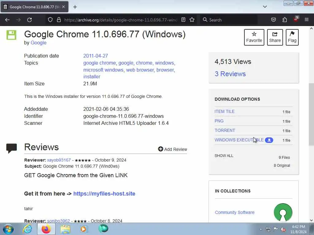Viewport: 314px width, 235px height.
Task: Expand the list all tabs chevron
Action: (x=265, y=7)
